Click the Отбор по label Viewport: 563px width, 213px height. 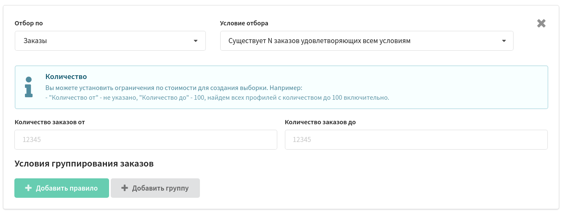point(29,23)
